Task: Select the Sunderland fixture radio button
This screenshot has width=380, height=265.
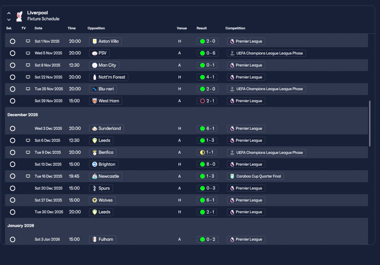Action: click(x=12, y=129)
